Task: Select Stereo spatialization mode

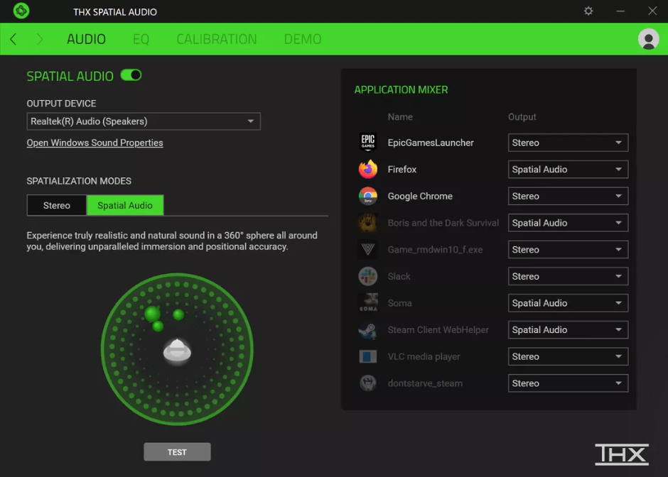Action: pyautogui.click(x=57, y=206)
